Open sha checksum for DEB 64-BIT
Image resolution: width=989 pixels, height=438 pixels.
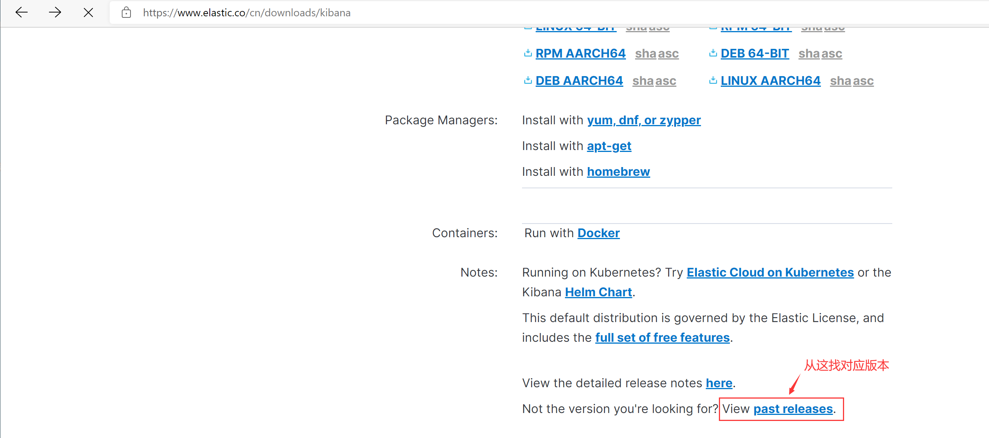pos(809,54)
